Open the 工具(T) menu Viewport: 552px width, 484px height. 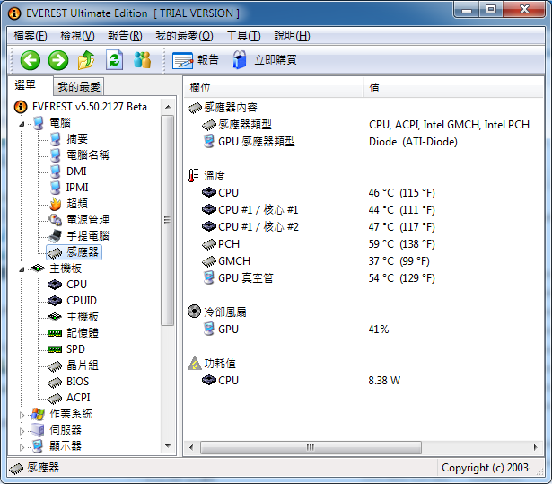(x=243, y=36)
